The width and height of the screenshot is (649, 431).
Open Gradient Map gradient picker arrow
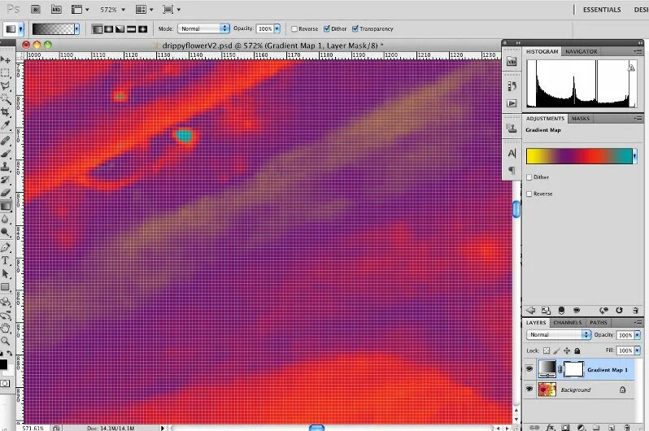click(634, 156)
